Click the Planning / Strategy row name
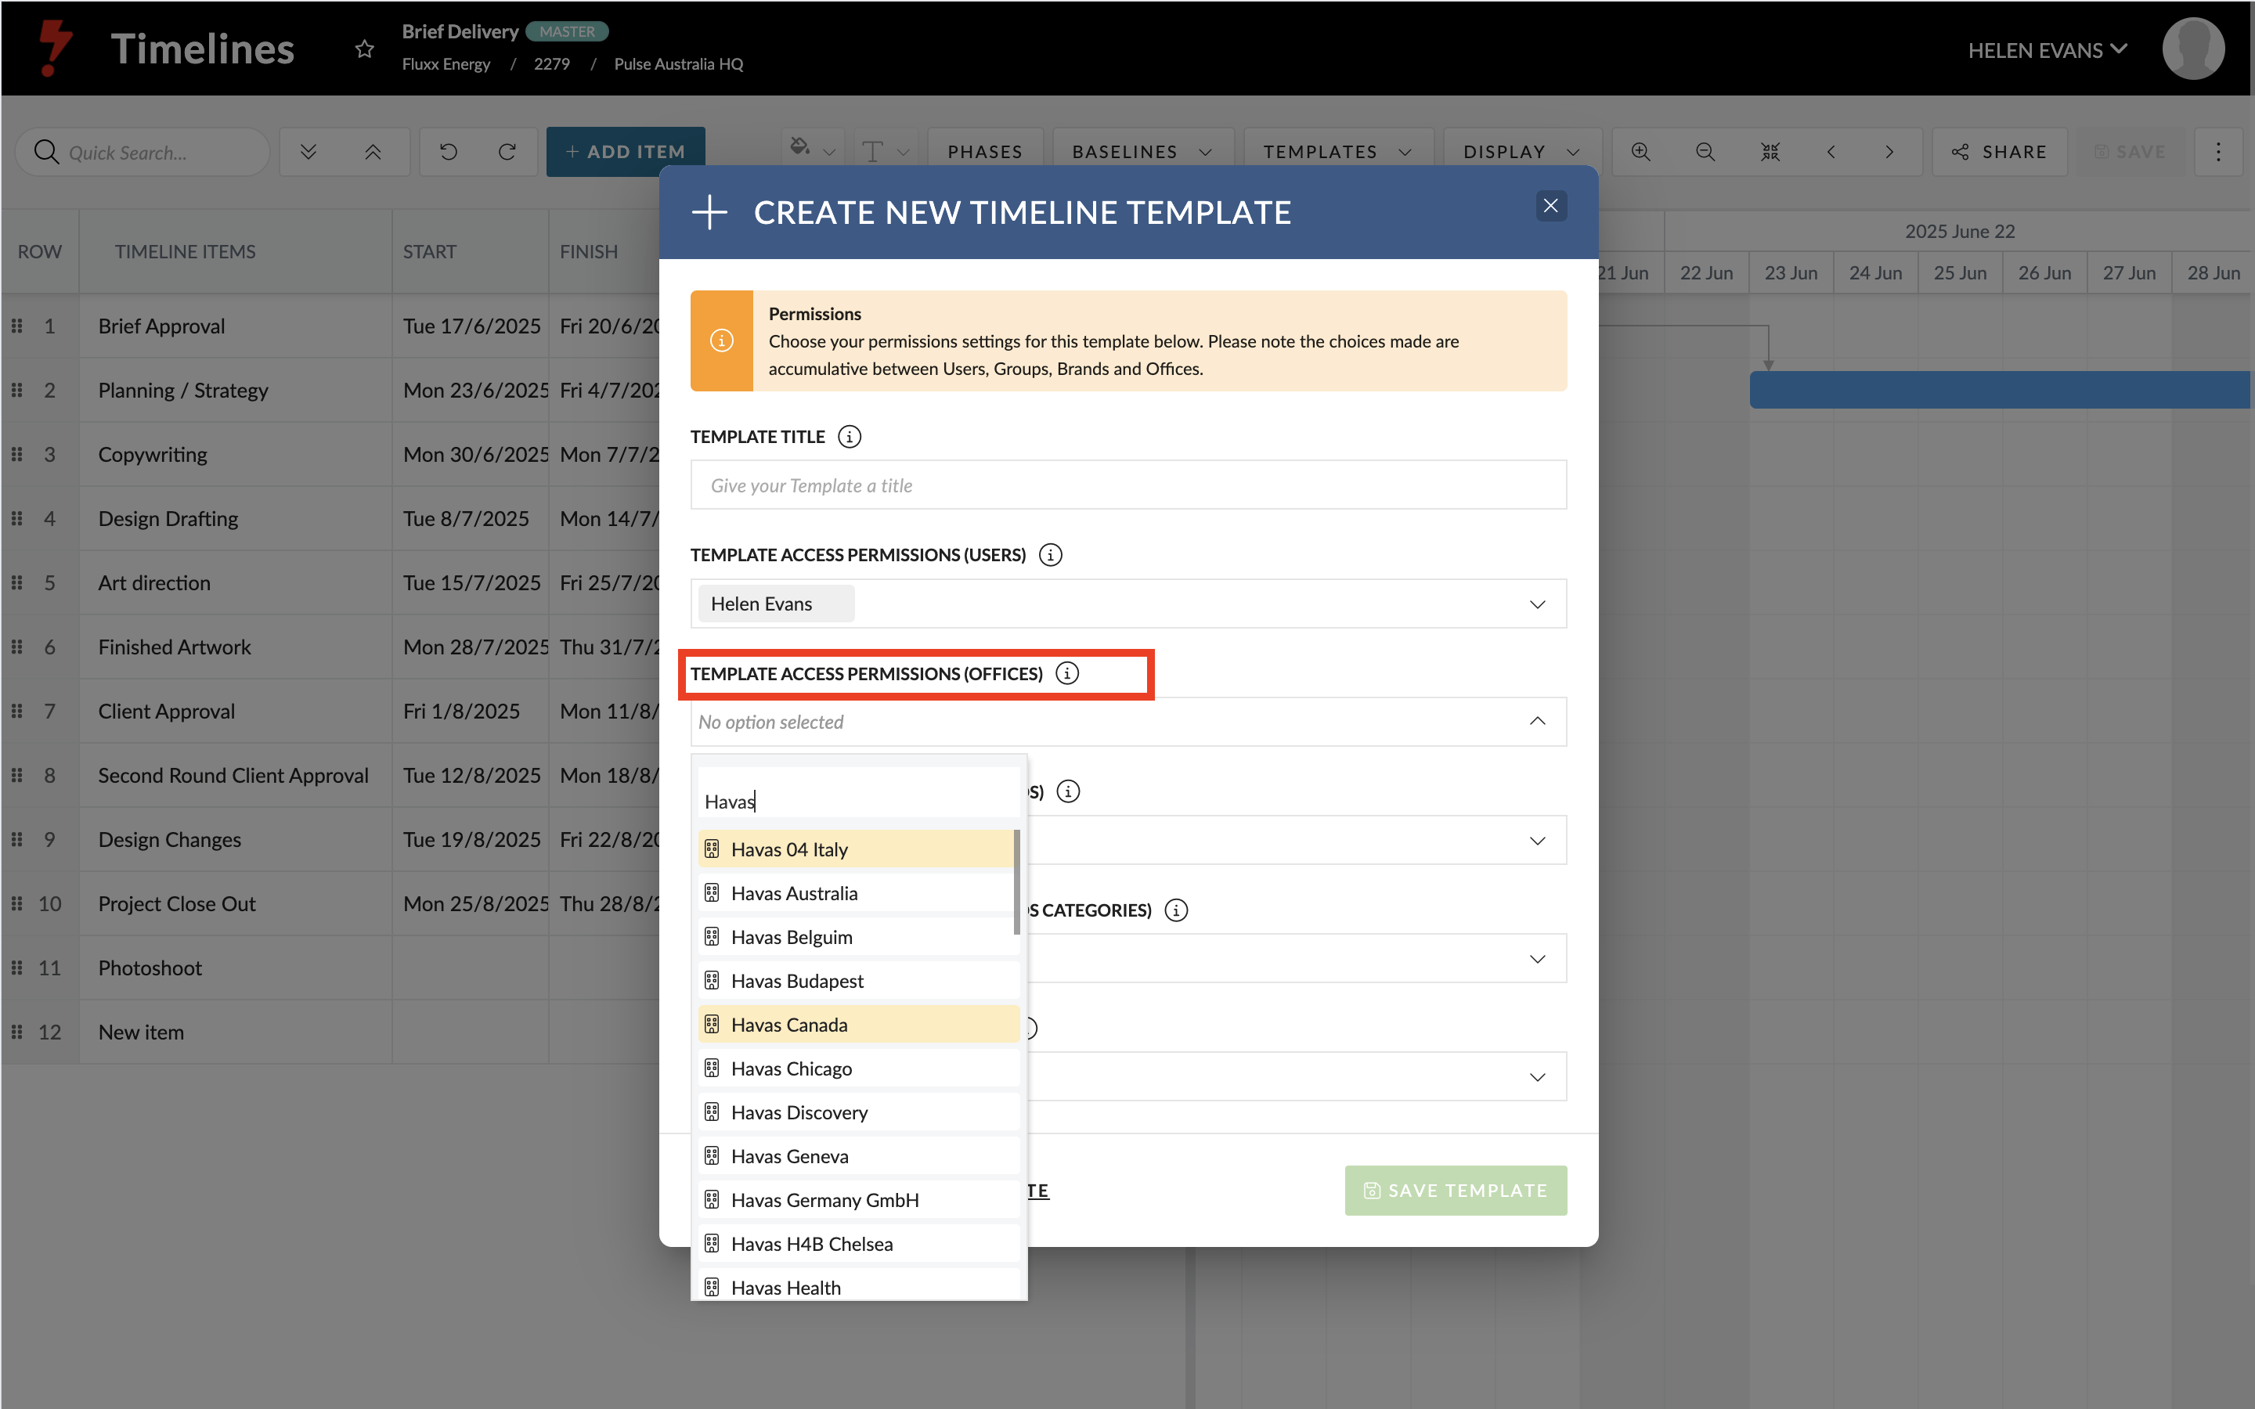Image resolution: width=2255 pixels, height=1409 pixels. pos(183,390)
